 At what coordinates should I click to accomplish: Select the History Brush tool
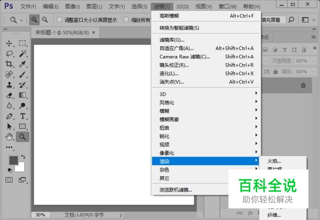[23, 85]
